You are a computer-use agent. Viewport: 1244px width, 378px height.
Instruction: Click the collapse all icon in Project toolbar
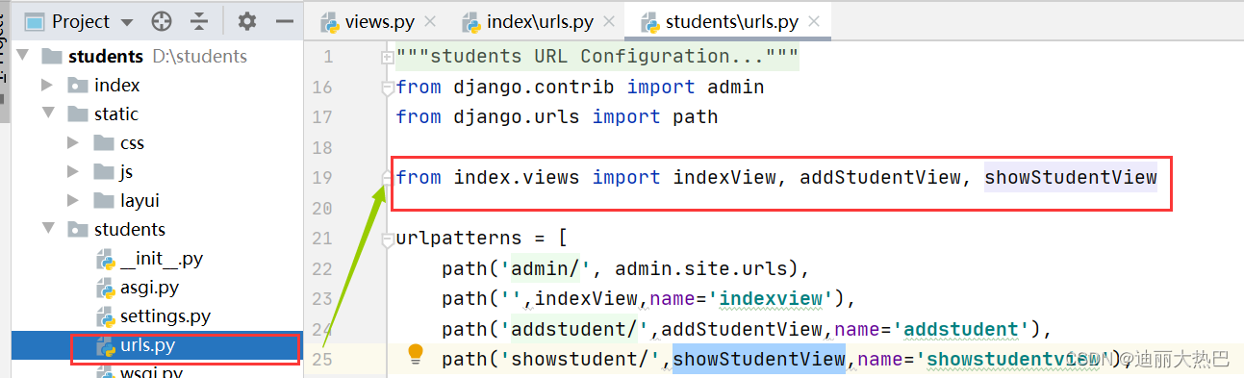click(199, 21)
